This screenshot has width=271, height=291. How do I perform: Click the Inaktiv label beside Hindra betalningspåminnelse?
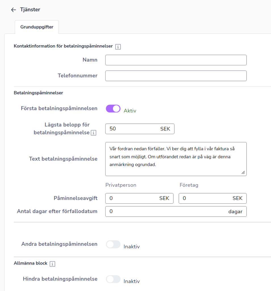132,281
